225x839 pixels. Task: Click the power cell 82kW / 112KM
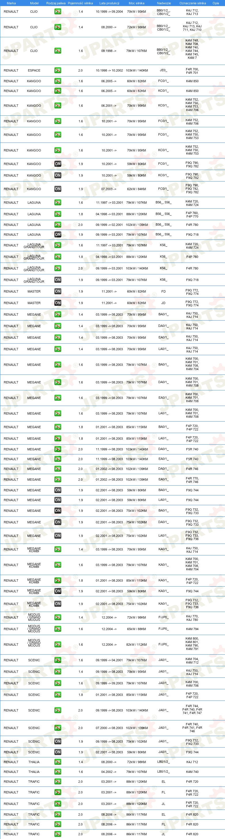[136, 645]
